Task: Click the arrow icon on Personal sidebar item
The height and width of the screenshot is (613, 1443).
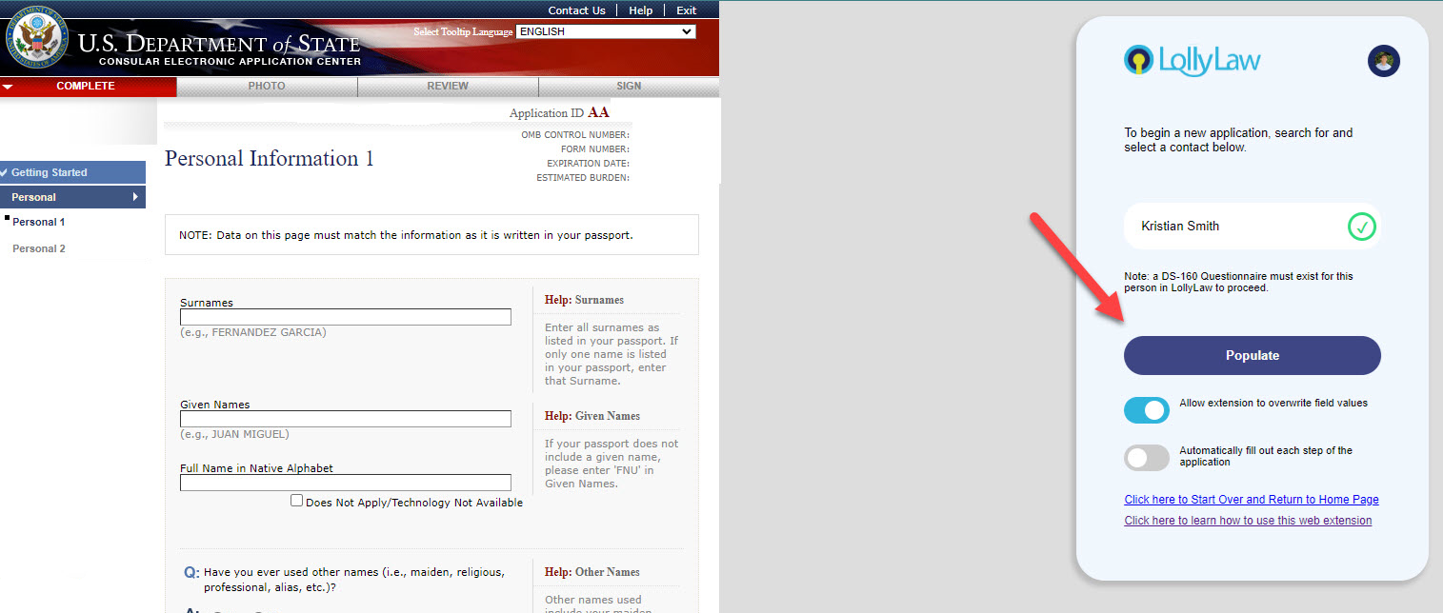Action: click(135, 197)
